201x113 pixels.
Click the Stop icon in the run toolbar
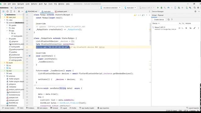(182, 8)
